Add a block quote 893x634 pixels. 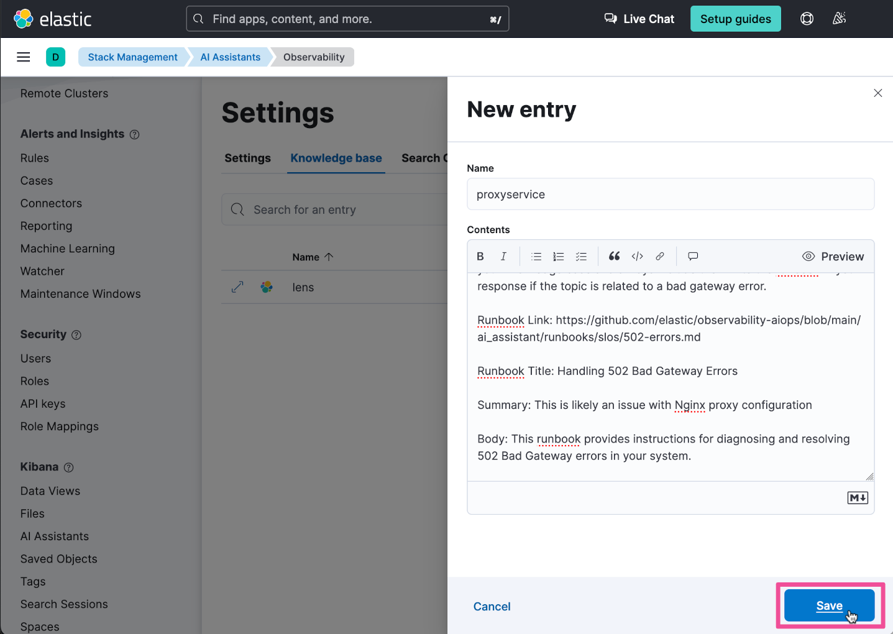615,256
